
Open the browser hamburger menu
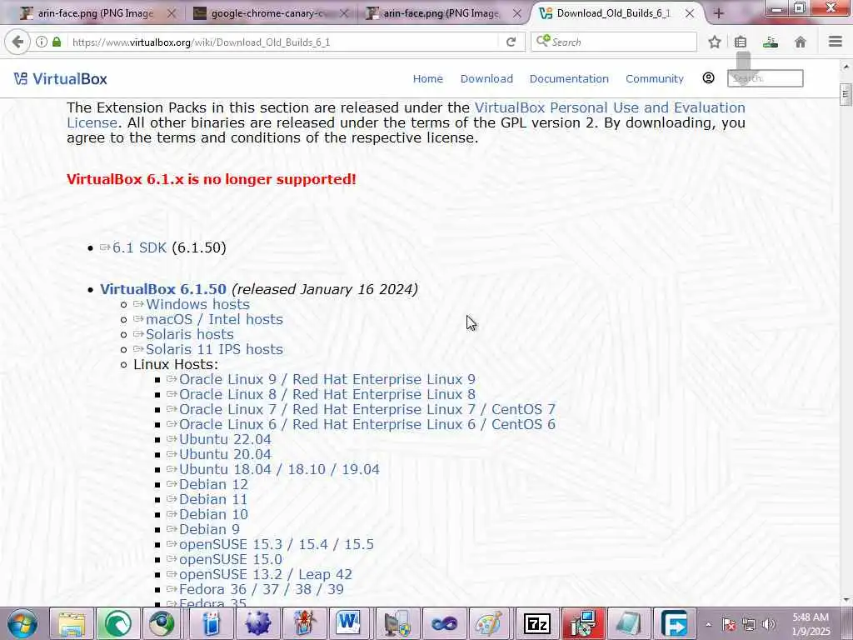coord(836,42)
